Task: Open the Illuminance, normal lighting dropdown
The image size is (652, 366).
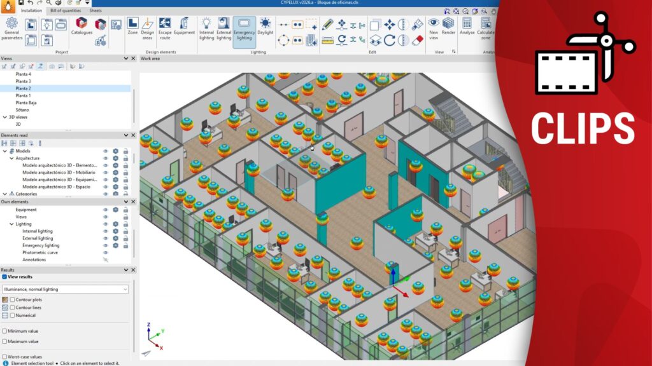Action: click(x=65, y=289)
